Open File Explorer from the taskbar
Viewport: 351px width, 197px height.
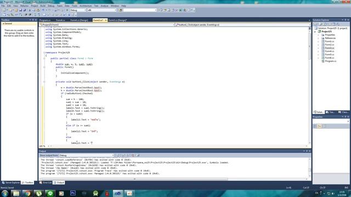pos(16,193)
